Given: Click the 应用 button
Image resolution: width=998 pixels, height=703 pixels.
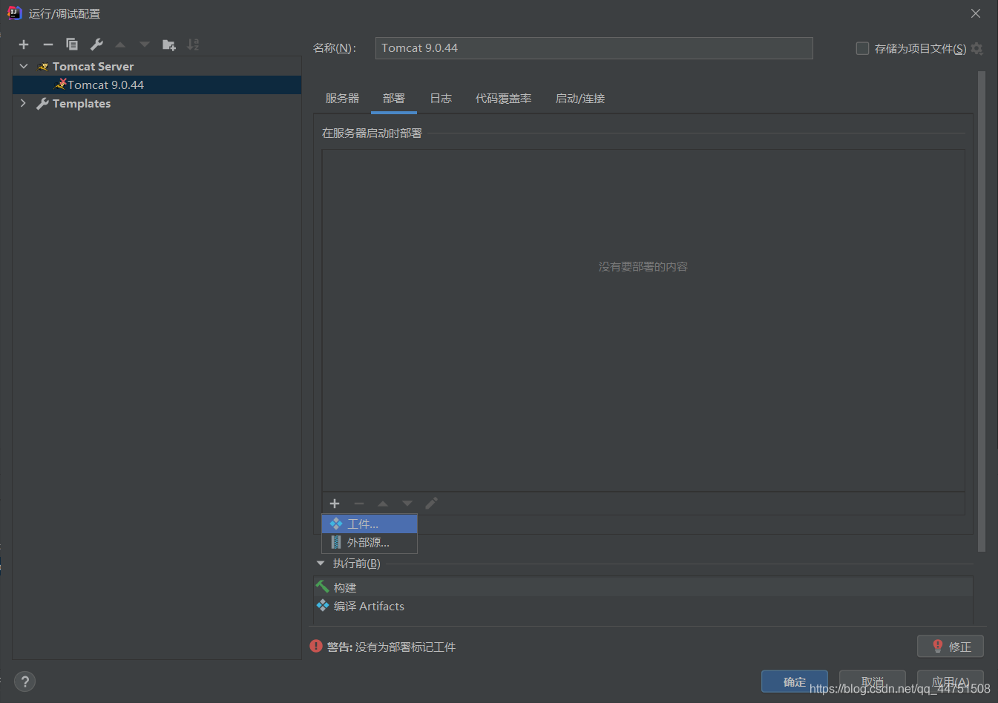Looking at the screenshot, I should tap(951, 681).
